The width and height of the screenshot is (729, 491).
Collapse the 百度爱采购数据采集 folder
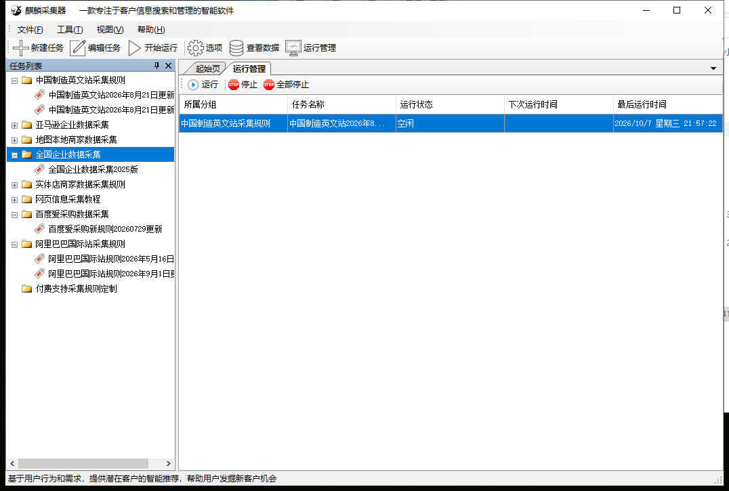14,215
